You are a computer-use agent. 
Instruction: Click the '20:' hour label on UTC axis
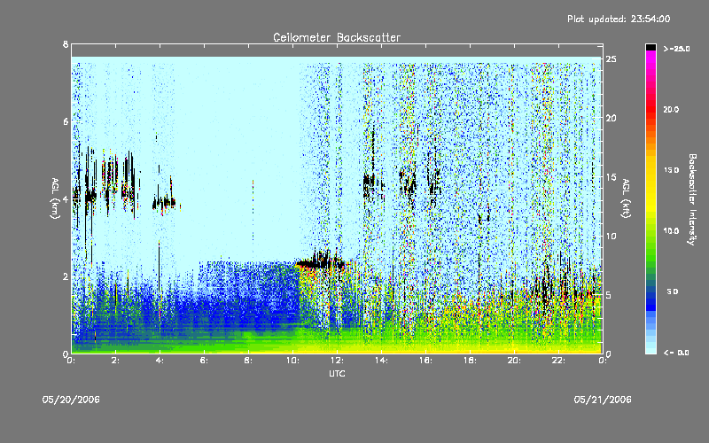(x=514, y=361)
